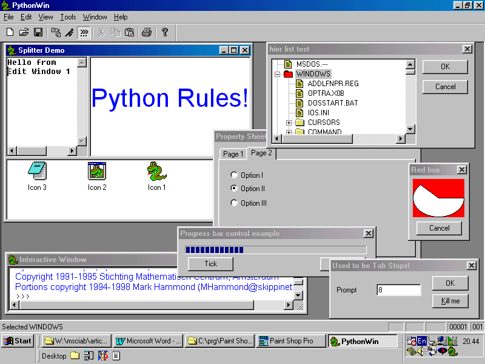Click Cancel in hier list test dialog
The height and width of the screenshot is (364, 485).
[445, 87]
